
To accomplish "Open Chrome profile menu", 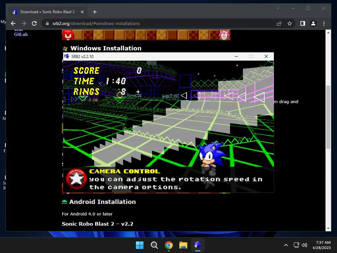I will (313, 23).
